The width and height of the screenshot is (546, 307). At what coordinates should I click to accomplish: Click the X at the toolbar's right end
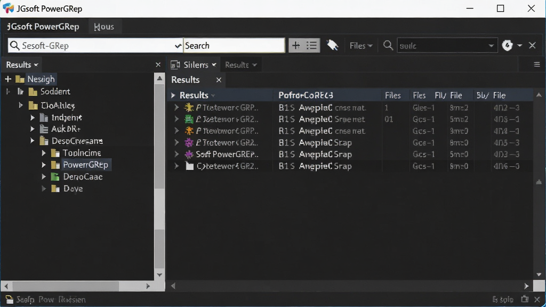(532, 46)
